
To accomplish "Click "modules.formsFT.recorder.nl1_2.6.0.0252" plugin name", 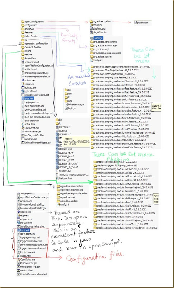I will (127, 228).
